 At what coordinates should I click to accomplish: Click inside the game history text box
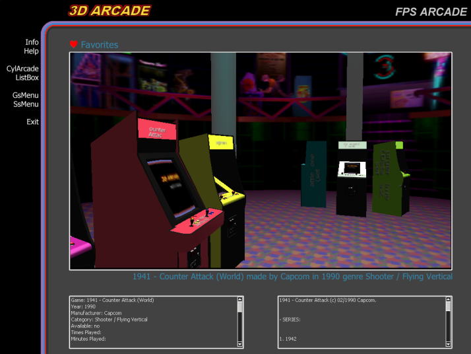click(360, 322)
